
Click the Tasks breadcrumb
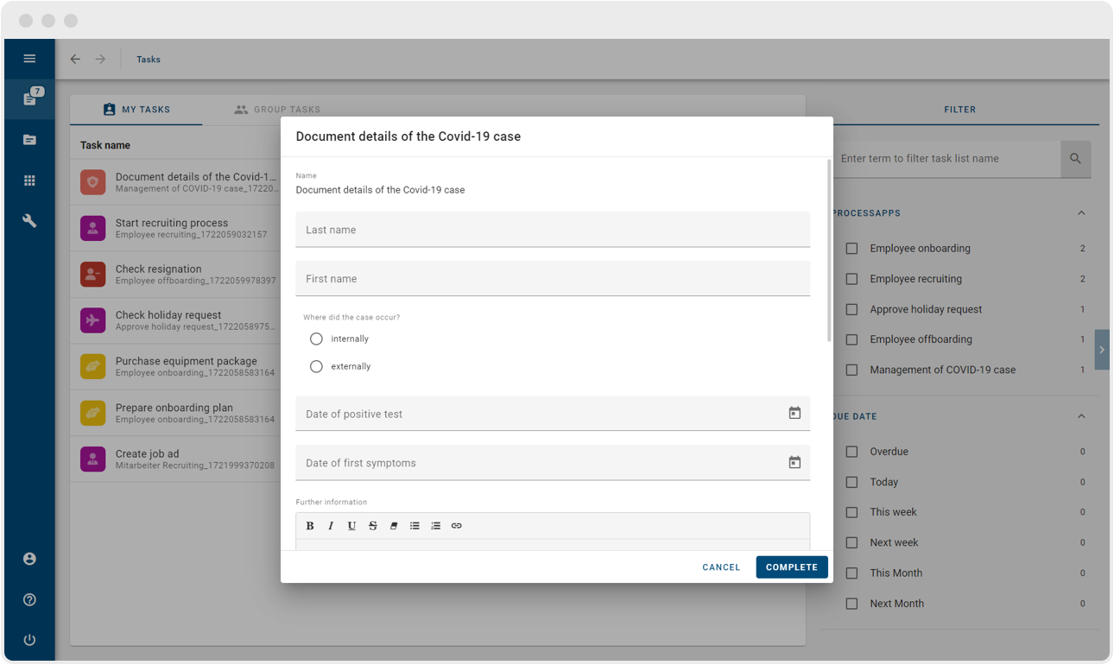[149, 60]
